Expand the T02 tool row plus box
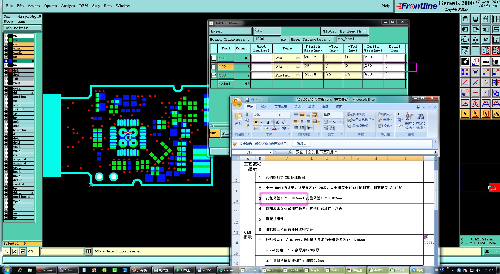Screen dimensions: 500x274 [214, 67]
